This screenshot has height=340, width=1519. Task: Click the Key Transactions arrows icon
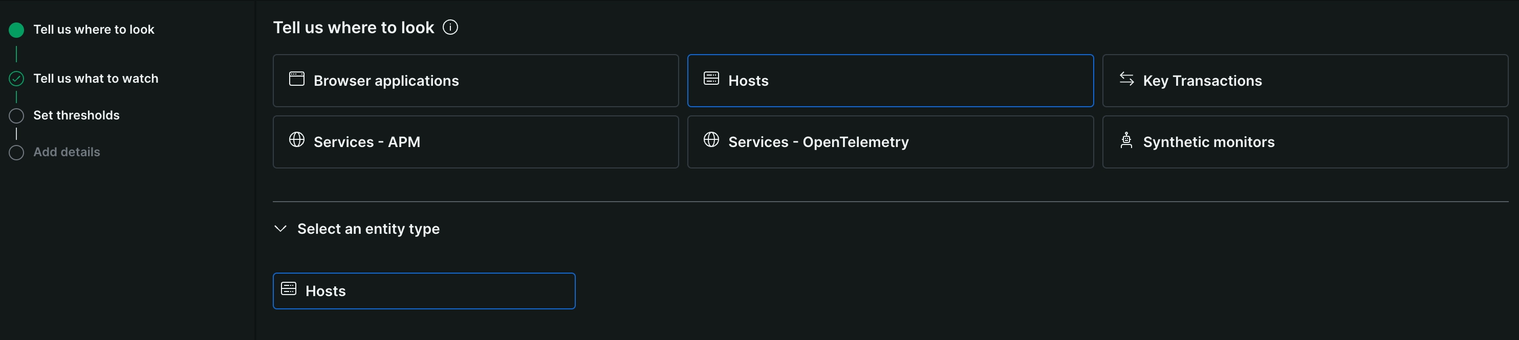click(1126, 79)
